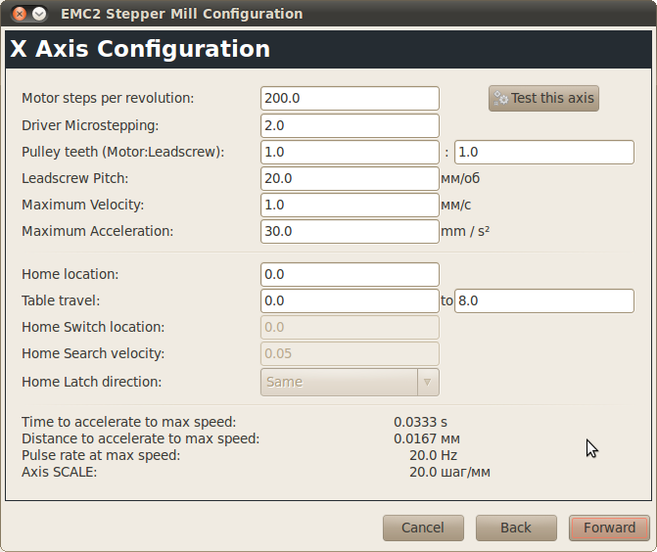
Task: Go to previous page with Back
Action: (x=516, y=528)
